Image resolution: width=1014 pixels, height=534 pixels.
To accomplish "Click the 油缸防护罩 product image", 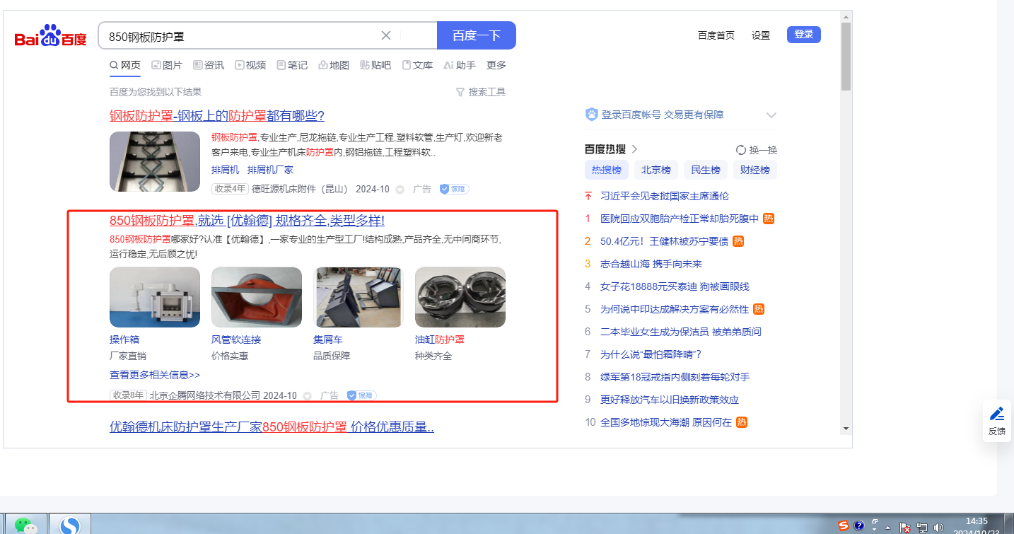I will (460, 297).
